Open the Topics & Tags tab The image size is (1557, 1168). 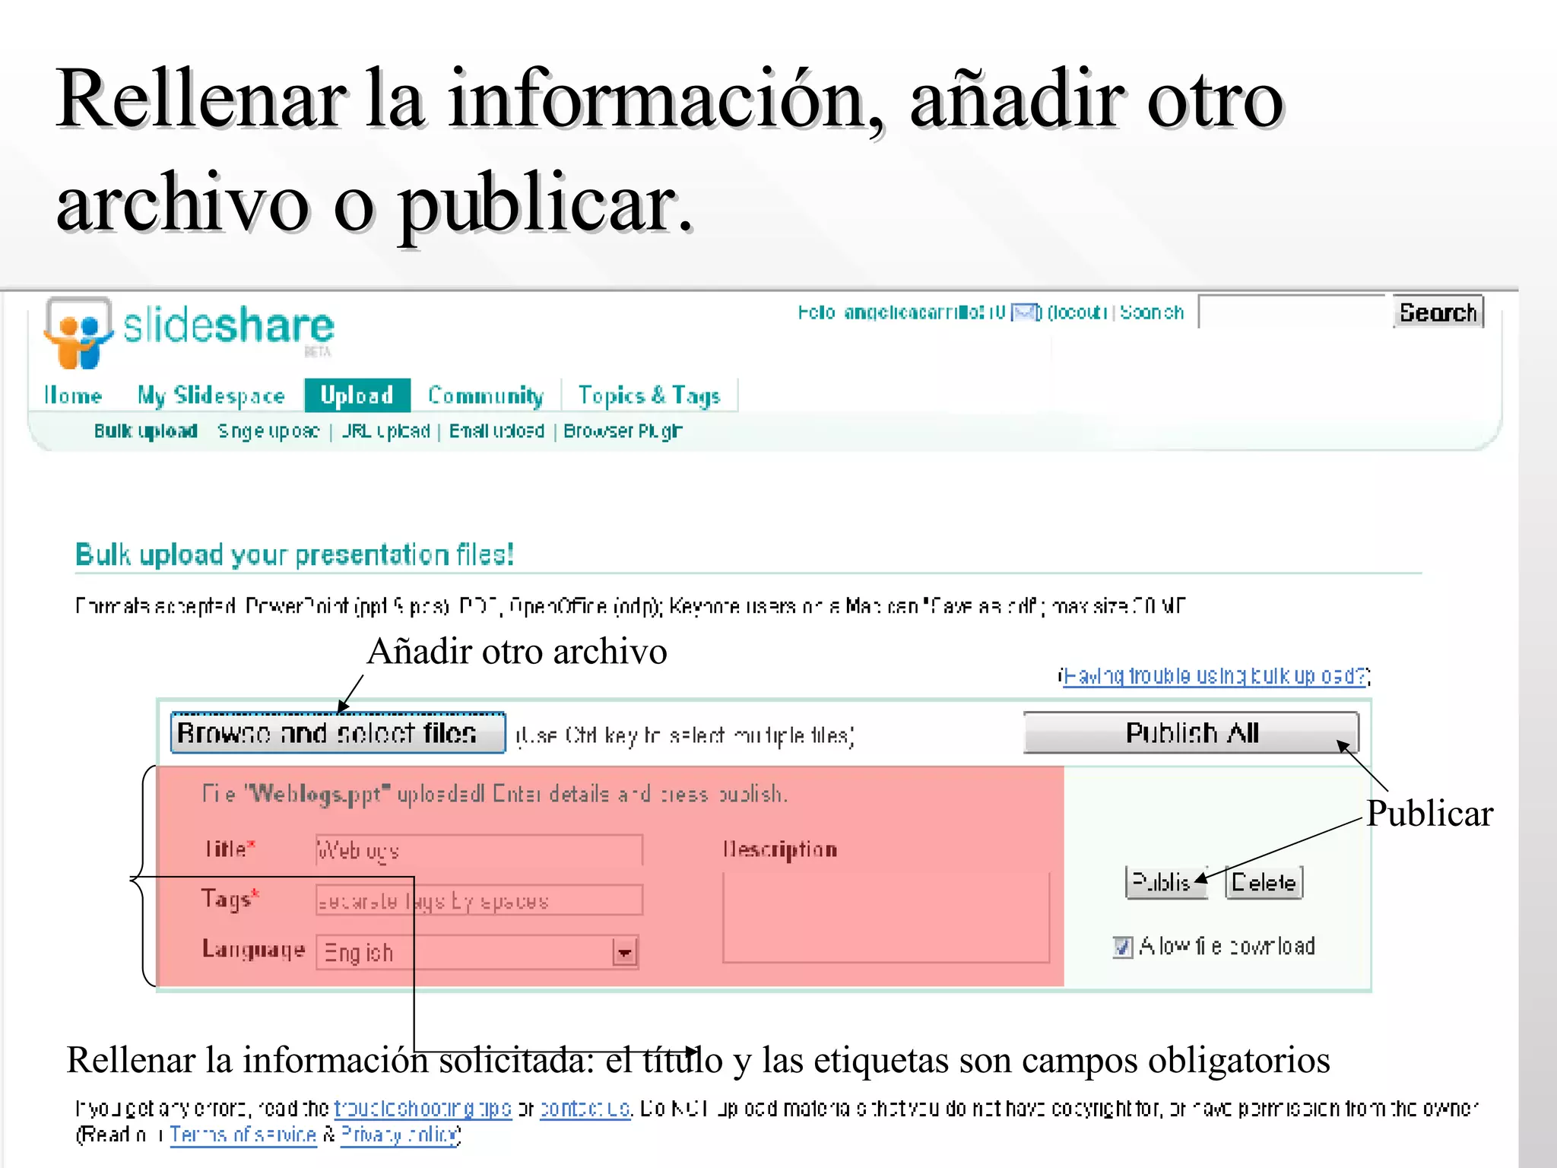pos(648,395)
